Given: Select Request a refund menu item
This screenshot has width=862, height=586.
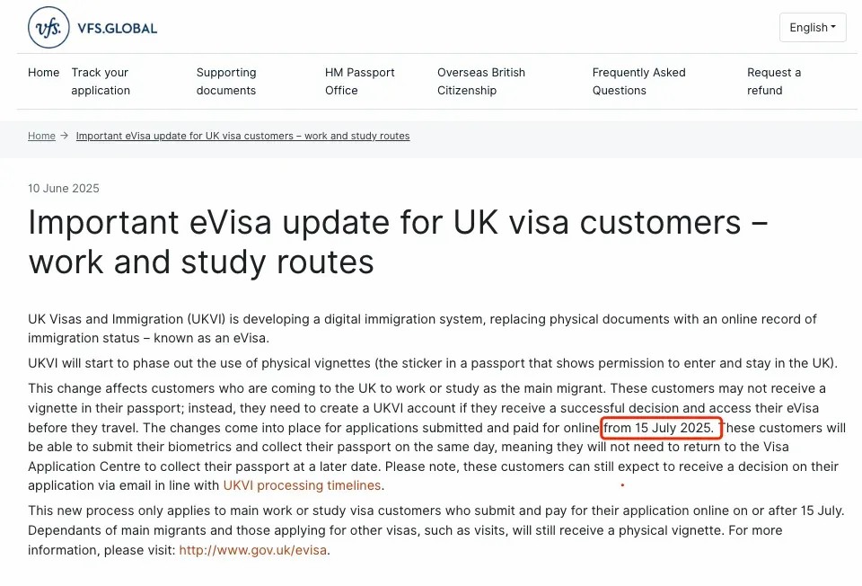Looking at the screenshot, I should click(773, 82).
